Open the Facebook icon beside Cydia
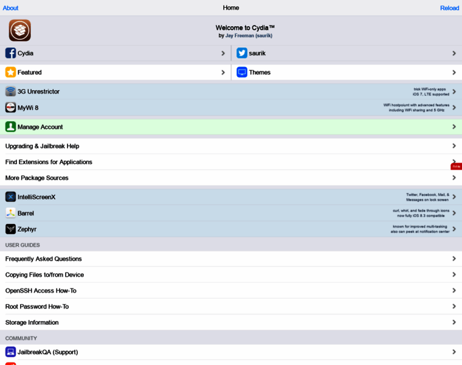 10,53
